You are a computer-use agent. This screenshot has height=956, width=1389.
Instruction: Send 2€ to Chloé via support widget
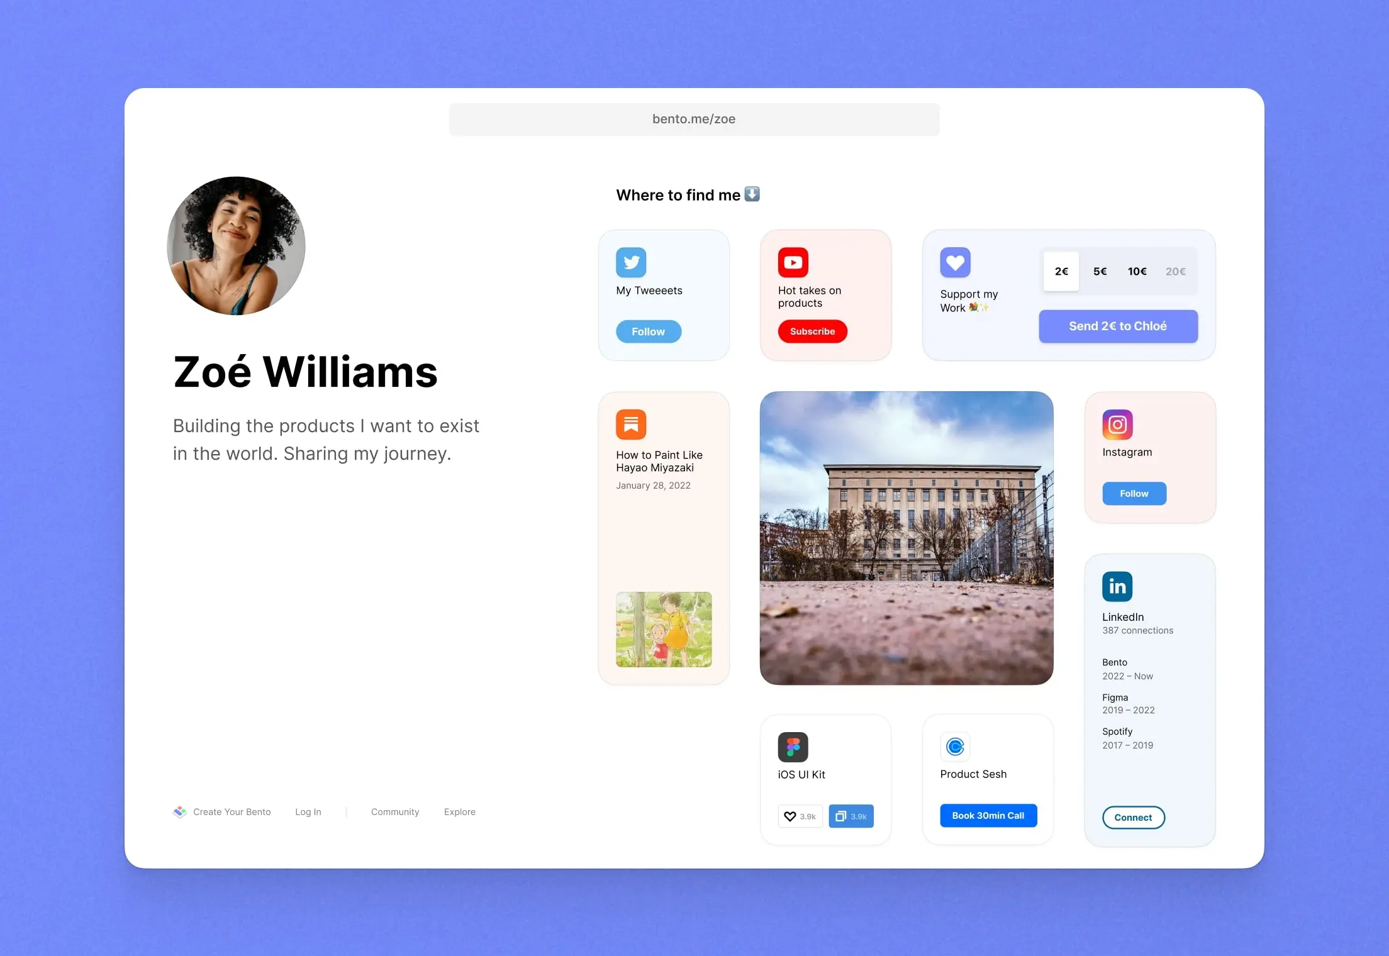point(1118,325)
